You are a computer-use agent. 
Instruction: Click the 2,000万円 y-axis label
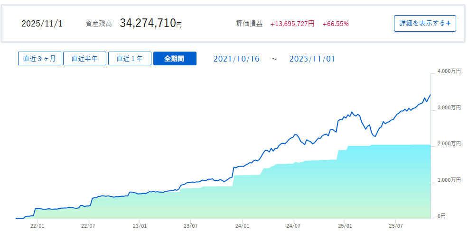pyautogui.click(x=449, y=144)
